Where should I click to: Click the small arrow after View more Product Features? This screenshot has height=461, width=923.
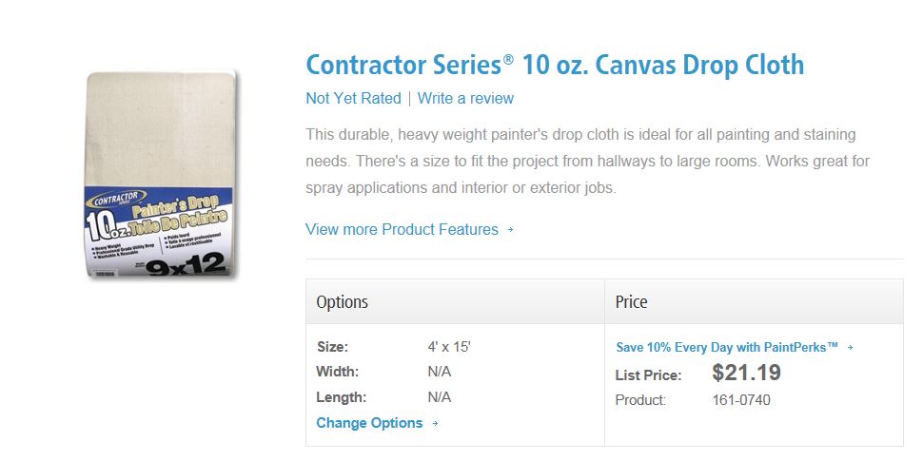[511, 230]
